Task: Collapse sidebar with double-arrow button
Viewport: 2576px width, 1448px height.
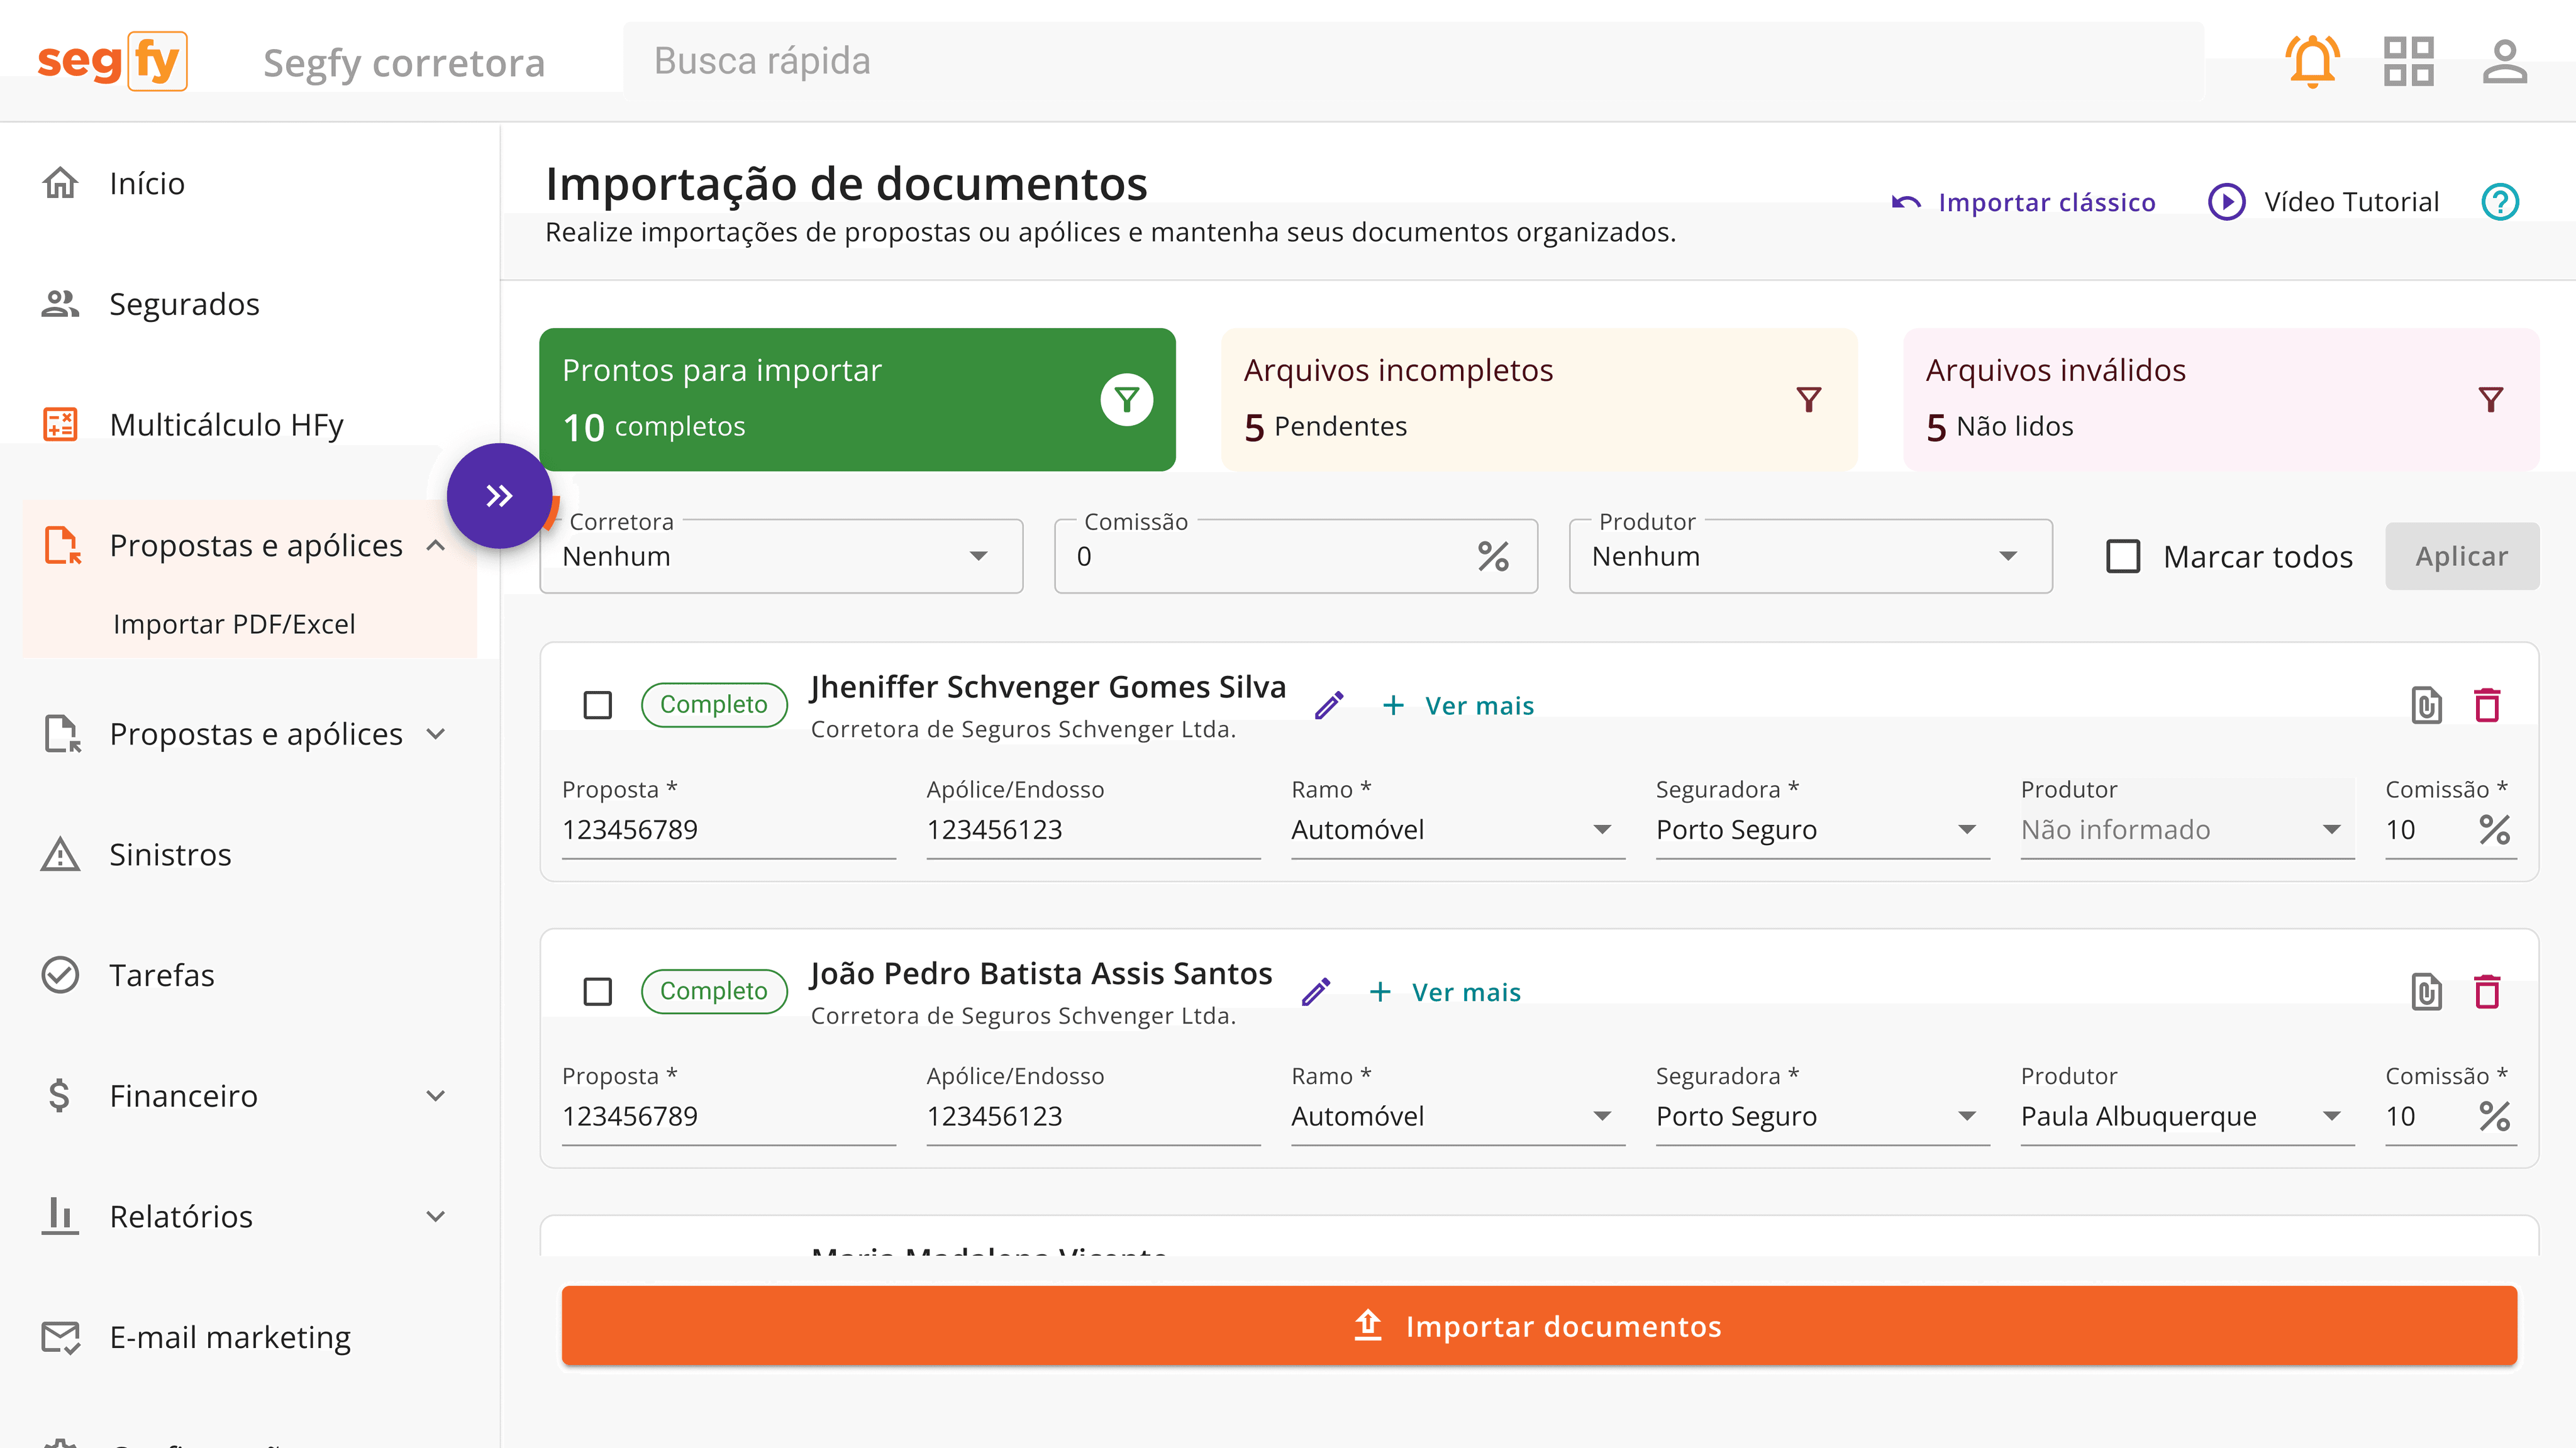Action: pyautogui.click(x=499, y=496)
